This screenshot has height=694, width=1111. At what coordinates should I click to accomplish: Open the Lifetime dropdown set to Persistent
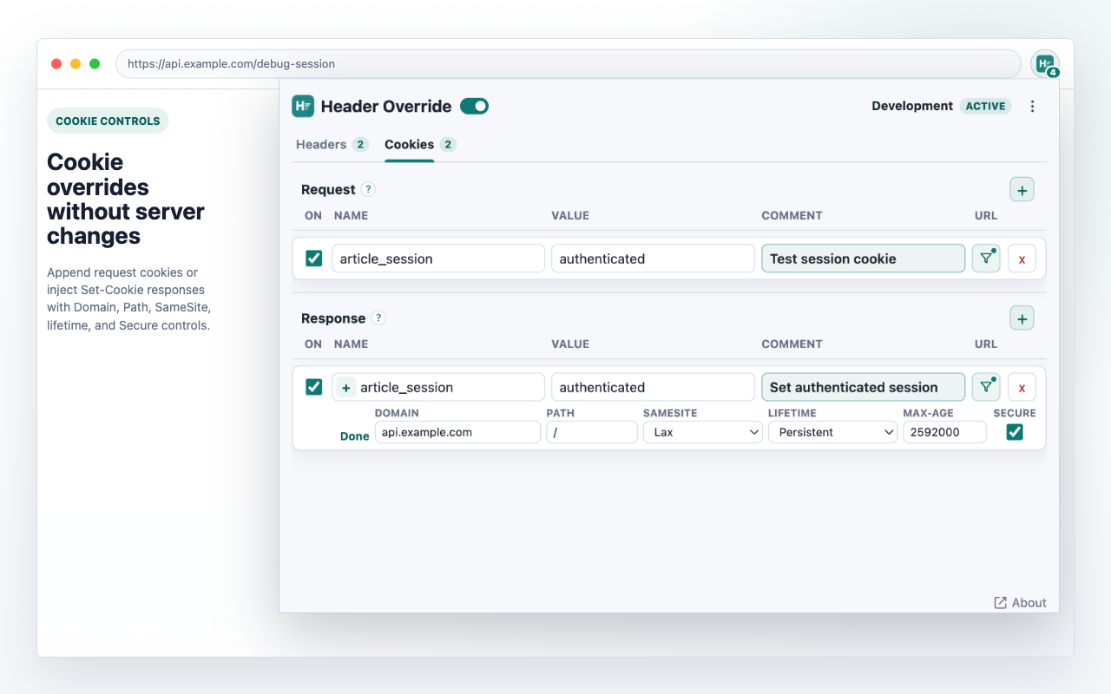point(833,432)
